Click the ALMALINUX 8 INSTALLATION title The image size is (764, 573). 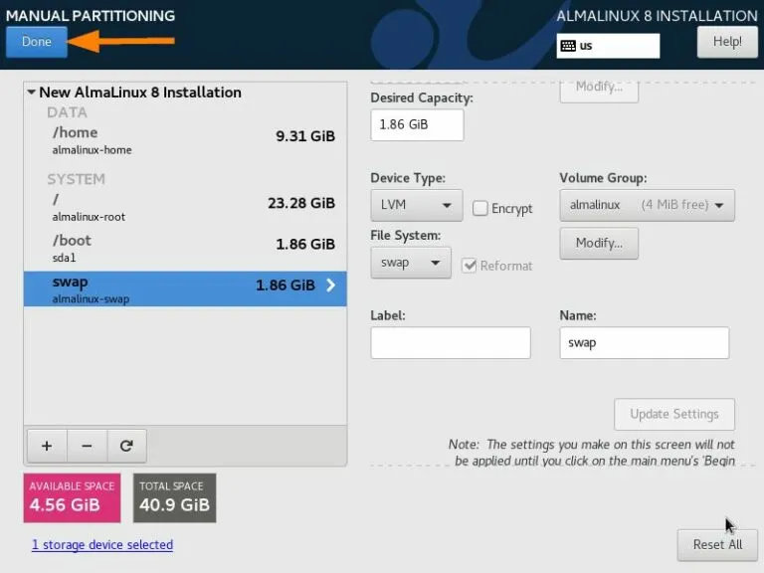pos(657,16)
